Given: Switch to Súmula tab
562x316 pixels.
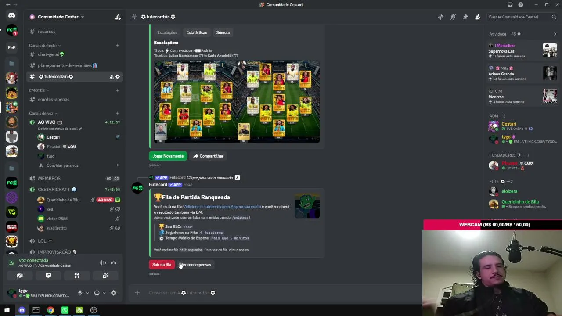Looking at the screenshot, I should [223, 32].
